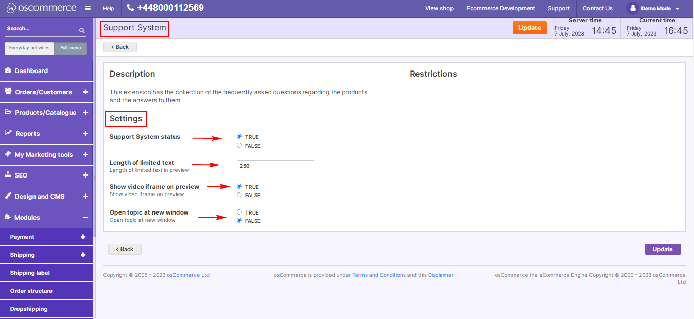This screenshot has height=319, width=694.
Task: Open Order structure menu item
Action: coord(46,291)
